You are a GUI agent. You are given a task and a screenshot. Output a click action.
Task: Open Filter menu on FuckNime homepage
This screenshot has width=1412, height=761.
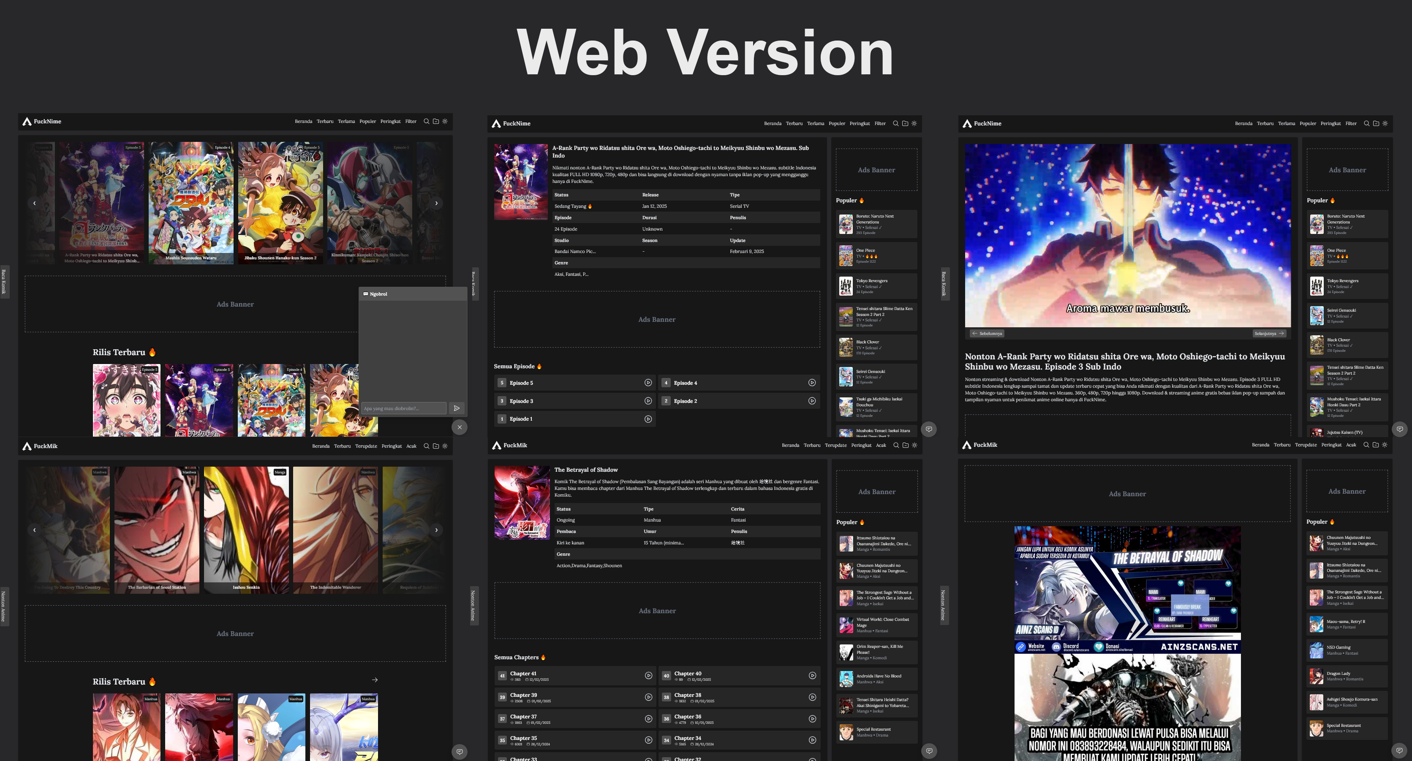(x=411, y=122)
